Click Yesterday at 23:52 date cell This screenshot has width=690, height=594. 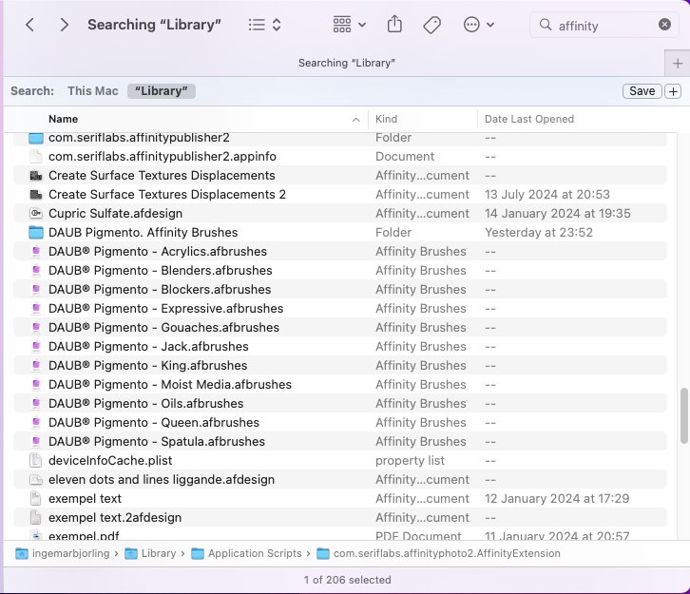[x=539, y=232]
